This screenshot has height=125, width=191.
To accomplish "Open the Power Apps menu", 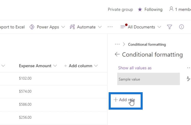I will (47, 27).
